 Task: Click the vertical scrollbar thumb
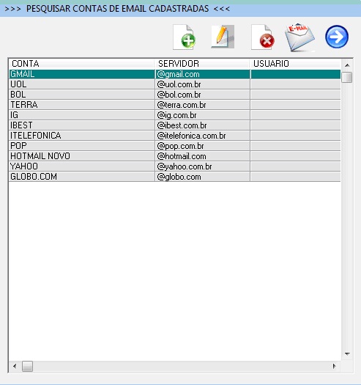[x=347, y=77]
